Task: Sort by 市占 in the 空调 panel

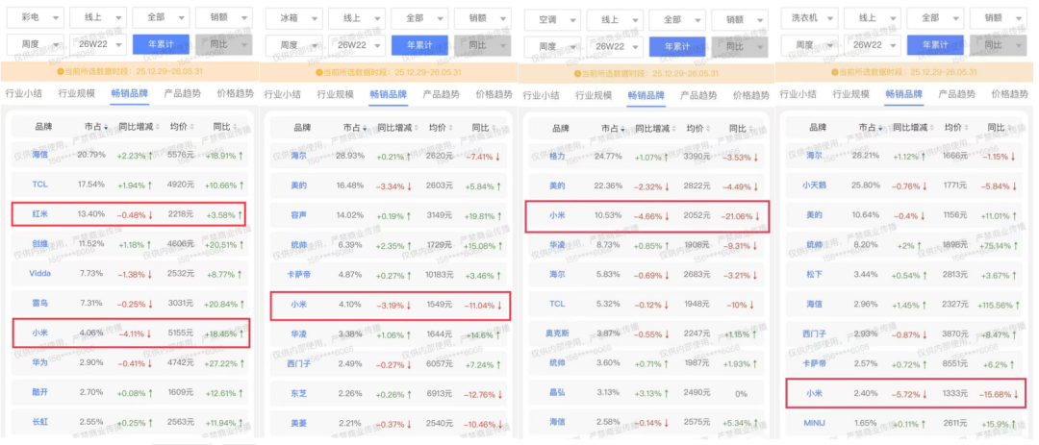Action: 613,128
